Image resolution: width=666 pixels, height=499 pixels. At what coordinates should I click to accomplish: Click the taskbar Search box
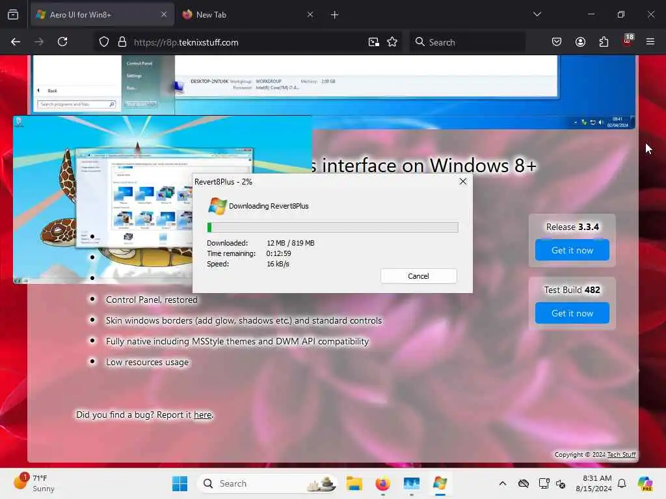click(268, 483)
